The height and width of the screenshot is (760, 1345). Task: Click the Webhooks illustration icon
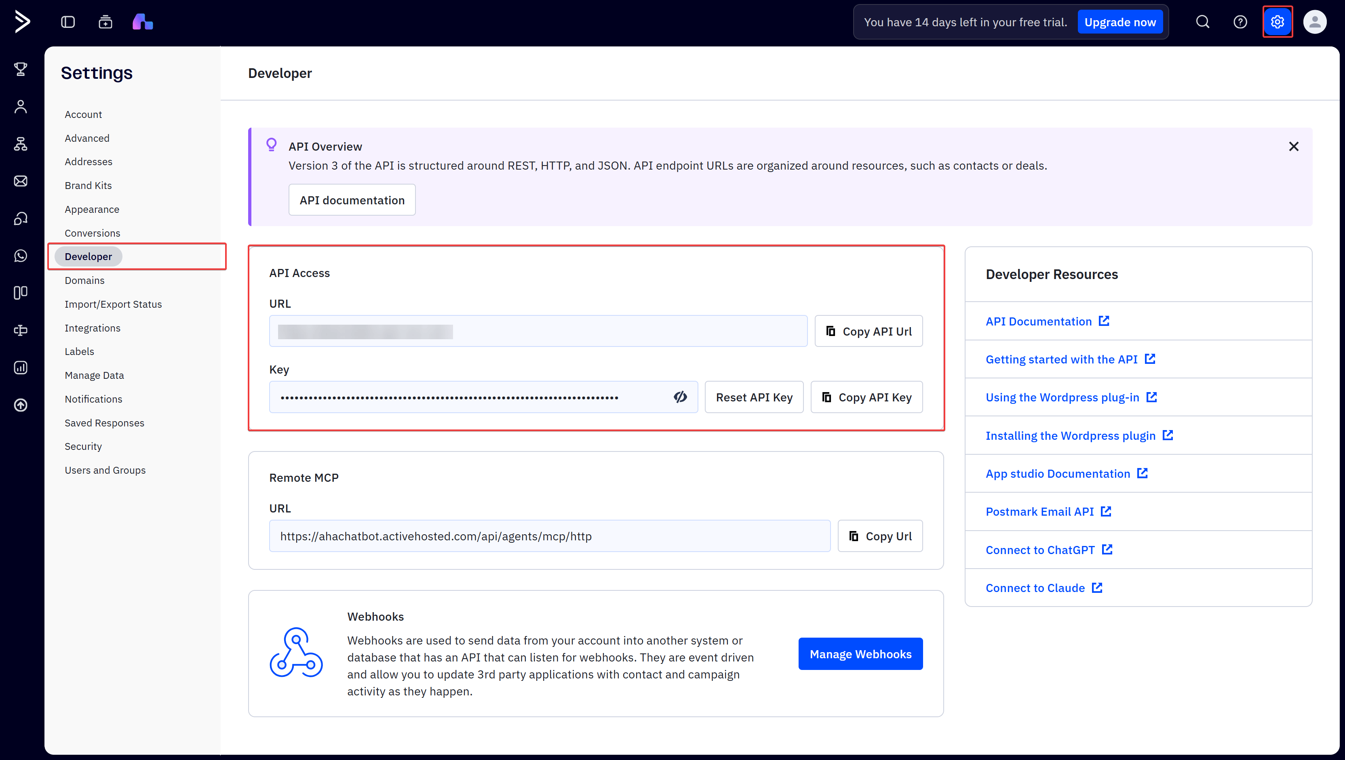[296, 653]
